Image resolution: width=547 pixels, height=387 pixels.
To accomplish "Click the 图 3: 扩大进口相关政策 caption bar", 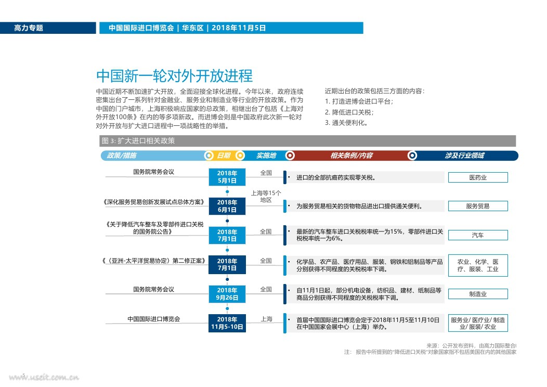I will [307, 141].
